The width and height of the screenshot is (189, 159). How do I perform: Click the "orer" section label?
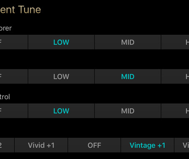tap(6, 28)
